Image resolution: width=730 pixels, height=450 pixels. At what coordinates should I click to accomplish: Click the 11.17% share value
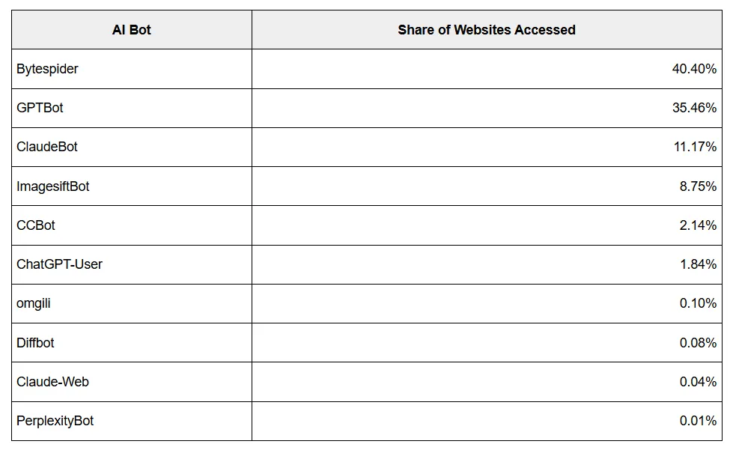click(695, 147)
